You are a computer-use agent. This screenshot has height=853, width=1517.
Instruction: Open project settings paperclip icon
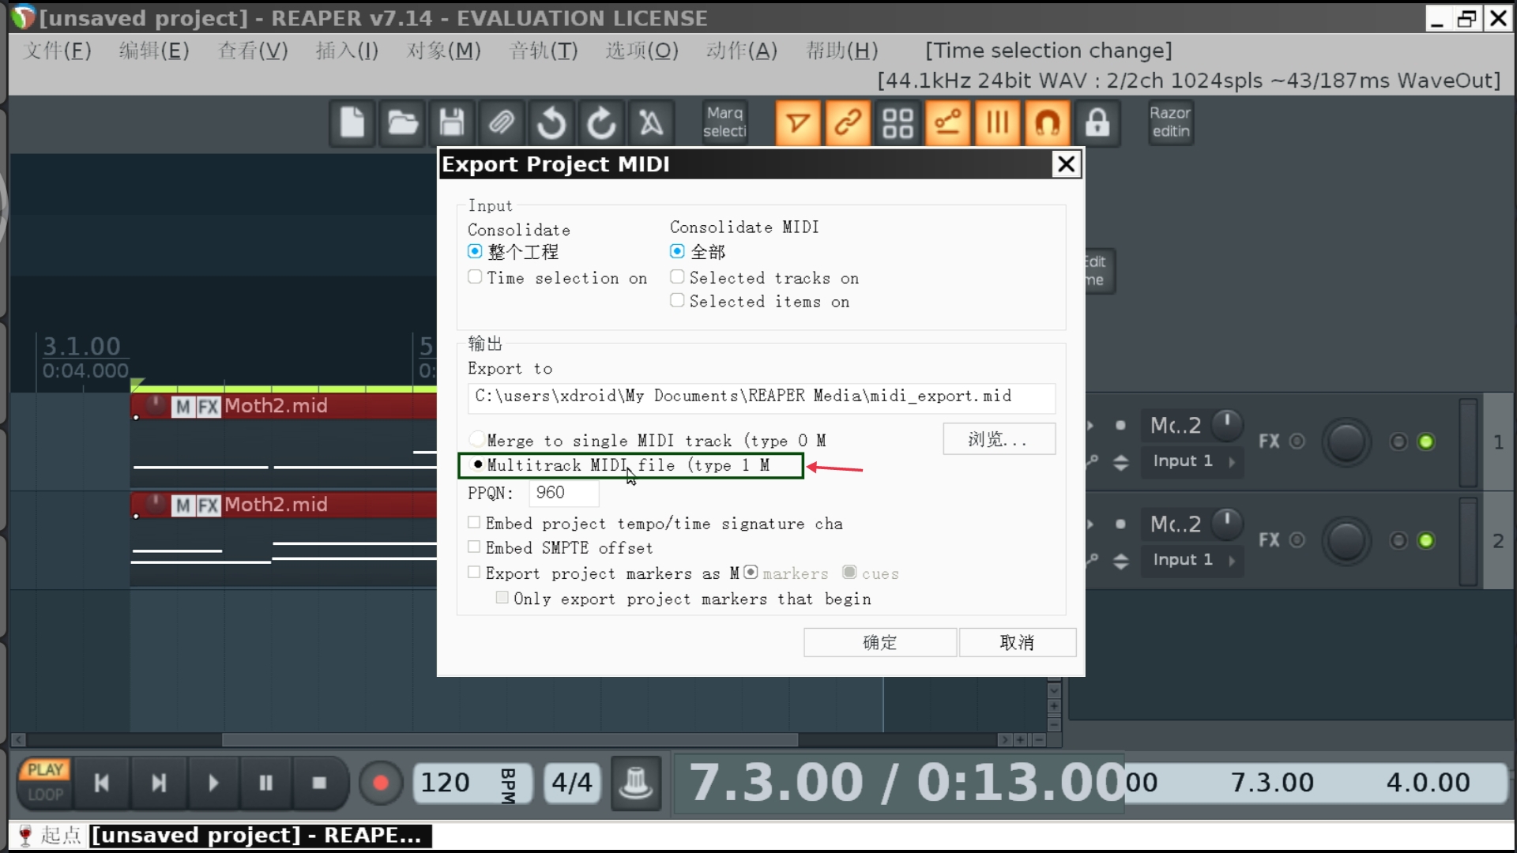[x=502, y=123]
